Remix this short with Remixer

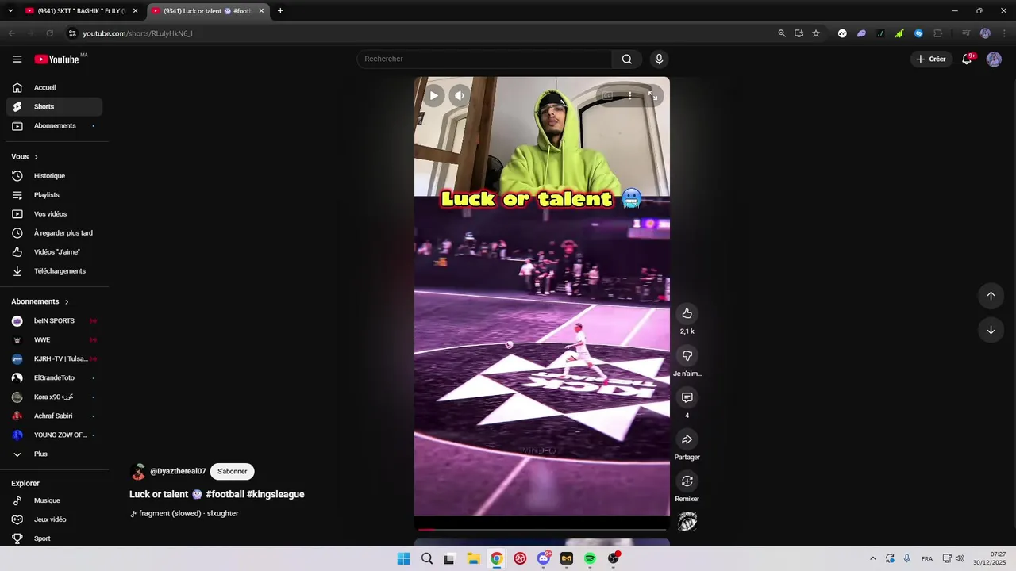(687, 481)
